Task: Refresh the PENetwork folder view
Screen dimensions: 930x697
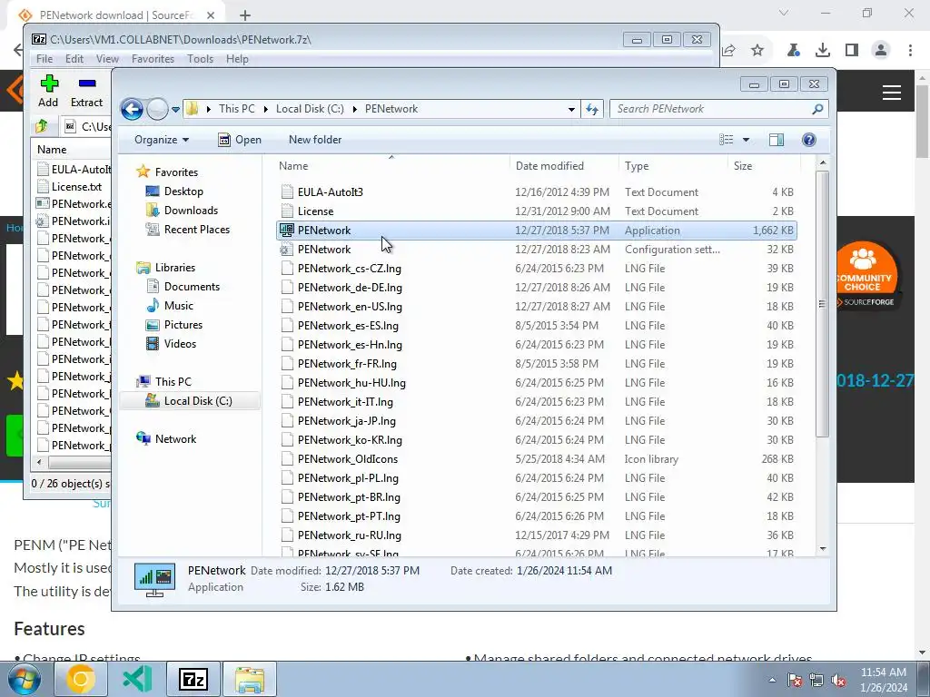Action: click(592, 109)
